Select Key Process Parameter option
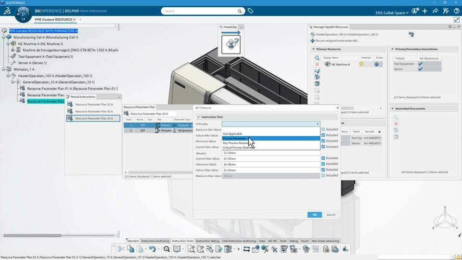462x260 pixels. (x=271, y=143)
